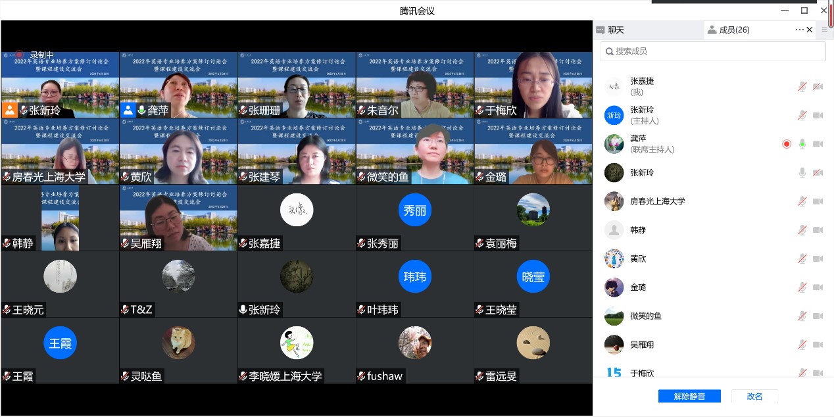Click the recording indicator next to 龚萍
This screenshot has height=417, width=834.
tap(787, 144)
